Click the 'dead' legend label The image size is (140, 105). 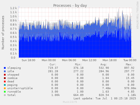[11, 82]
